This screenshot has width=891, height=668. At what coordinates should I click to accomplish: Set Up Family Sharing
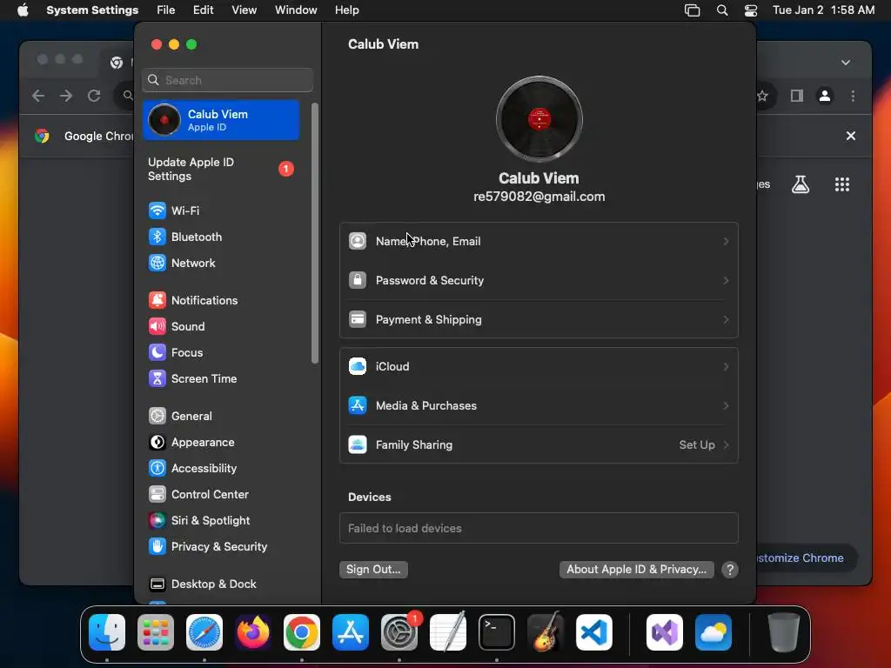coord(539,445)
